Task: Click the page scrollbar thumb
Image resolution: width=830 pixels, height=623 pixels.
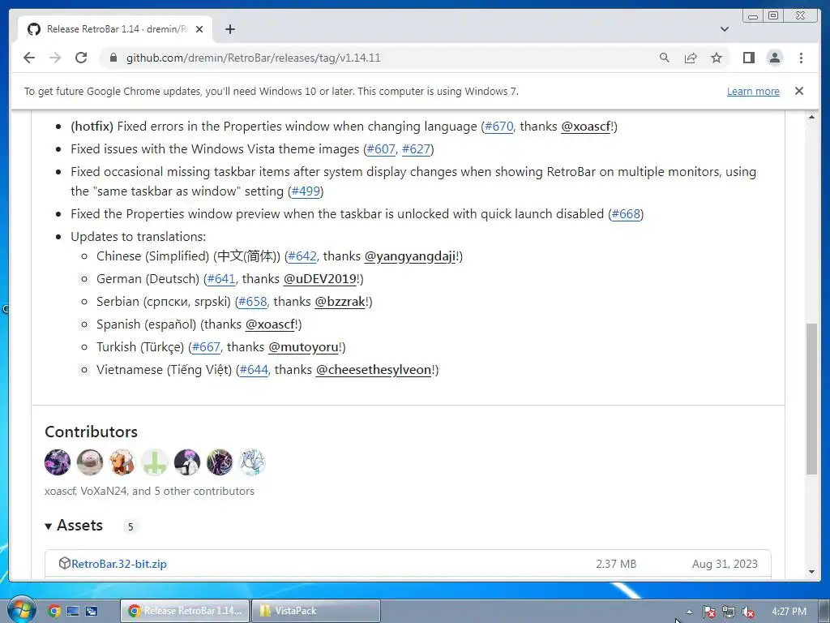Action: point(811,398)
